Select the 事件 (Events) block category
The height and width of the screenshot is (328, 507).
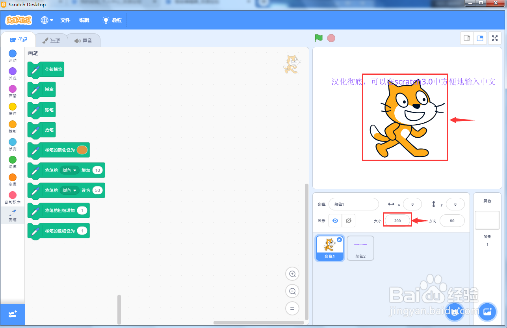pos(12,109)
